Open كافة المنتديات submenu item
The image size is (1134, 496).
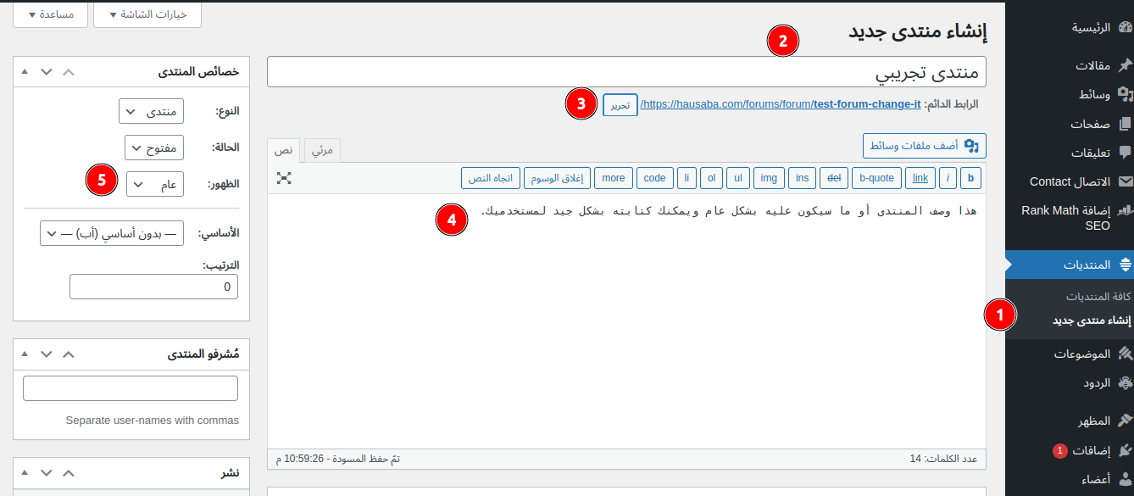coord(1098,296)
